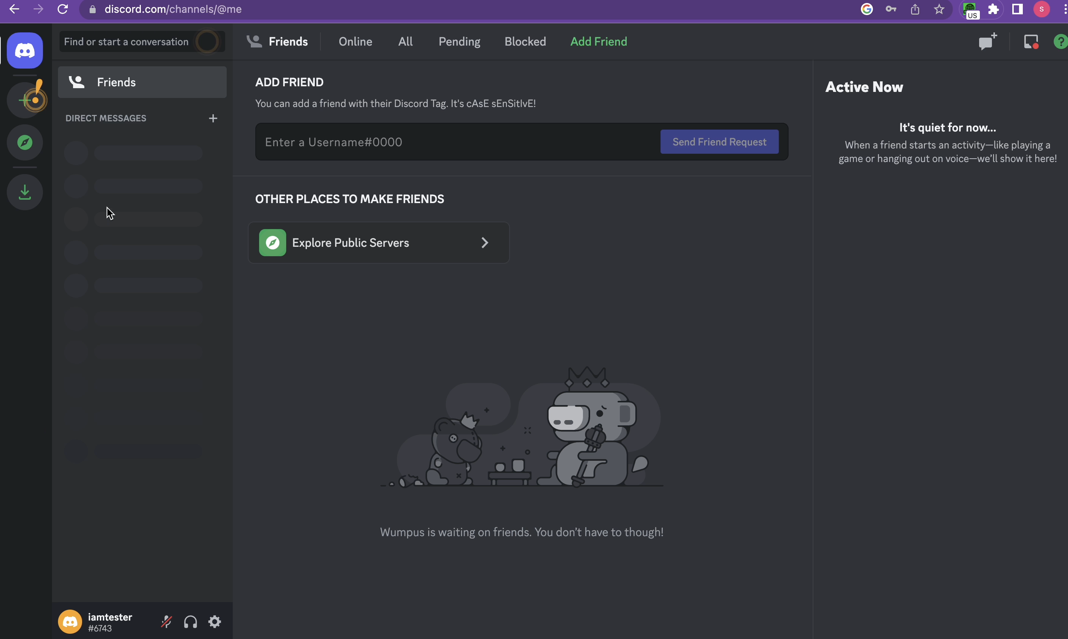Open the password key icon
Viewport: 1068px width, 639px height.
pos(891,9)
